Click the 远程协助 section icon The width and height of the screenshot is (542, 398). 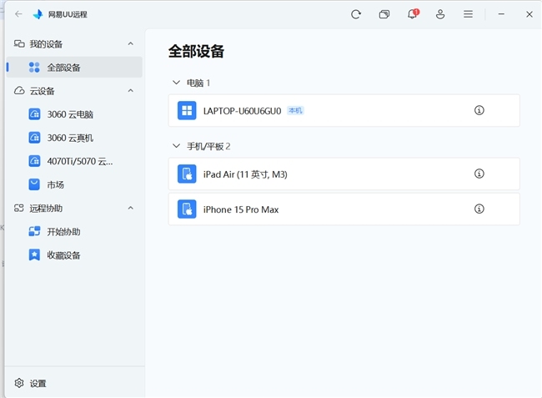19,208
